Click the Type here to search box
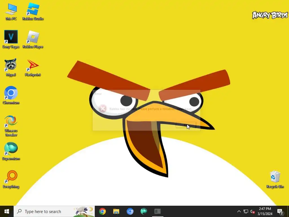Screen dimensions: 289x217 click(54, 211)
